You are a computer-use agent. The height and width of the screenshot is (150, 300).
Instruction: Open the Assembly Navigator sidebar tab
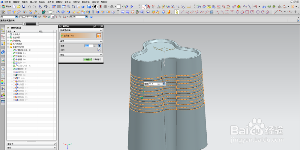coord(3,30)
